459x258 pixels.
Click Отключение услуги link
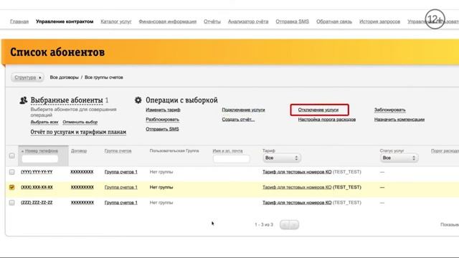coord(318,110)
